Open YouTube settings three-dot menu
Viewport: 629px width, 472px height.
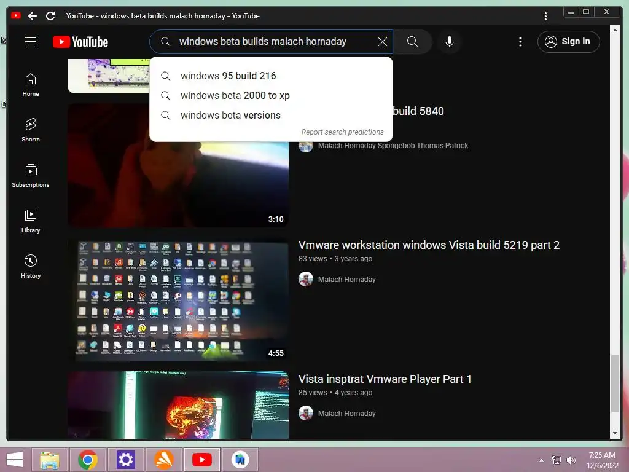pyautogui.click(x=520, y=42)
